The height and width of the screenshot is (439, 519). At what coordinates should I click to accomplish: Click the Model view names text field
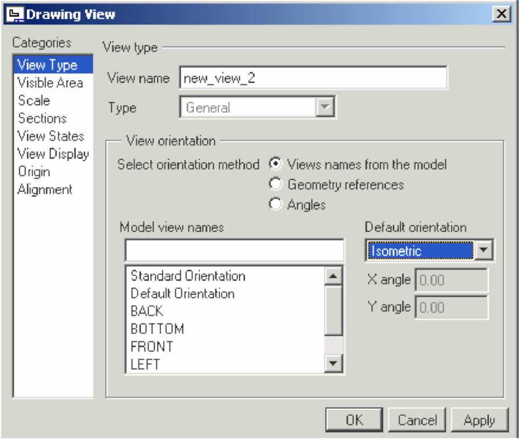tap(234, 250)
